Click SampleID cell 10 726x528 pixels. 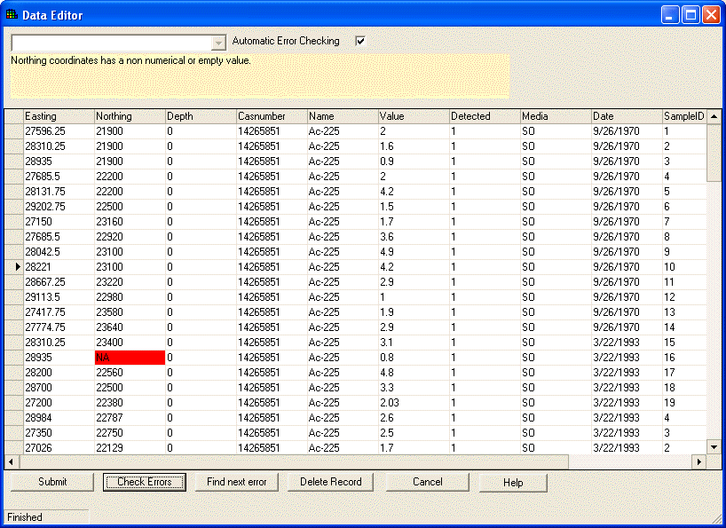coord(685,266)
